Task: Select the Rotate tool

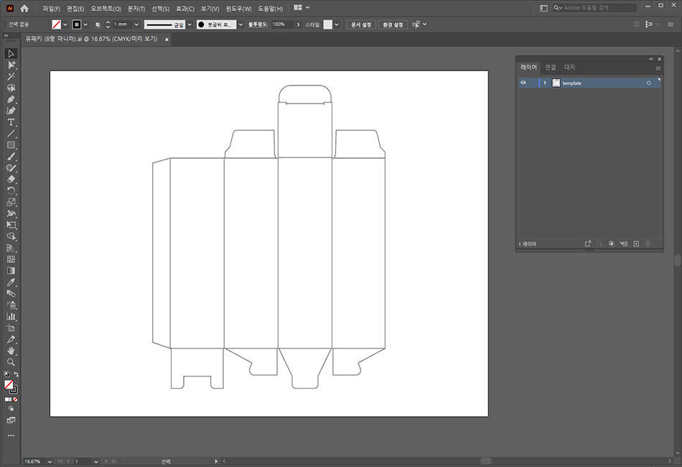Action: tap(11, 190)
